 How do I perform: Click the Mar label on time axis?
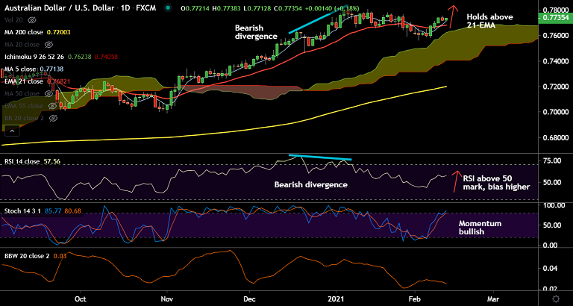(493, 299)
